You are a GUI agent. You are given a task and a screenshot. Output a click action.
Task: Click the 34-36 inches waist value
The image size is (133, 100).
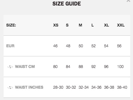tap(96, 87)
